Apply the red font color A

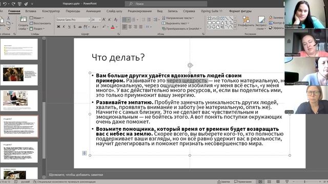pyautogui.click(x=113, y=27)
